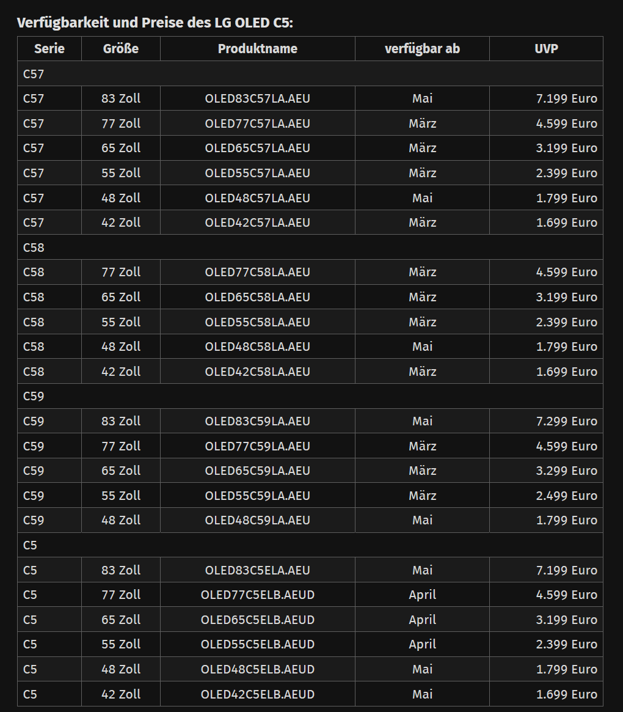
Task: Click the 'UVP' column header
Action: [x=546, y=48]
